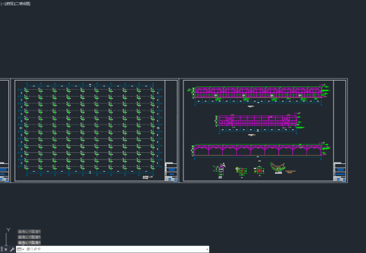The image size is (366, 253).
Task: Open command line customize wrench menu
Action: pyautogui.click(x=12, y=250)
